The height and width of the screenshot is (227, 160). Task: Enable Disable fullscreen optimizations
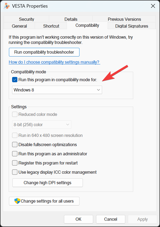pos(15,144)
